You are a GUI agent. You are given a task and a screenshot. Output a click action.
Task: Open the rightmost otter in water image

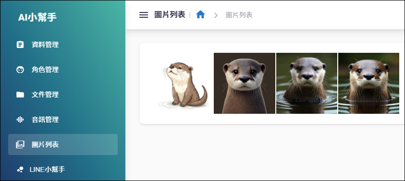point(368,83)
